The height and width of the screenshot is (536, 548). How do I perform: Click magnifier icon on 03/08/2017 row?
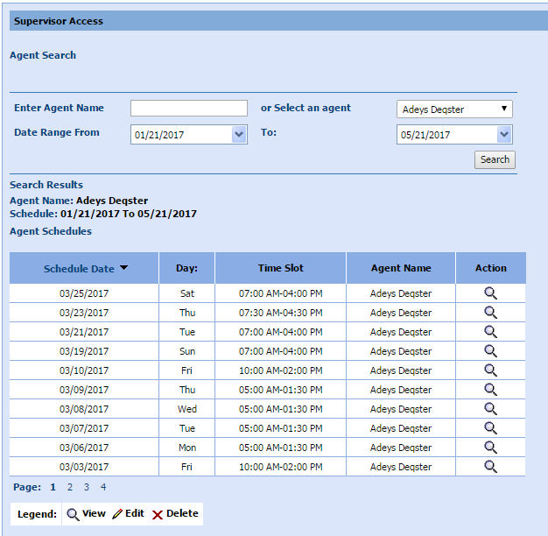[x=490, y=409]
